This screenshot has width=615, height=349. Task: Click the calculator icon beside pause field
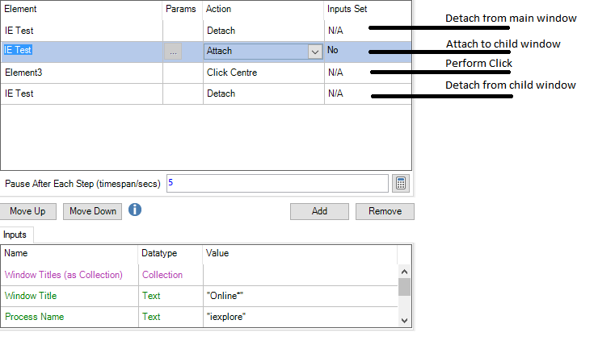pos(401,183)
